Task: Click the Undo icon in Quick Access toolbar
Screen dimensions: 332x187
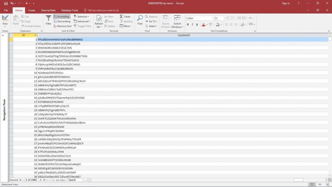Action: (12, 3)
